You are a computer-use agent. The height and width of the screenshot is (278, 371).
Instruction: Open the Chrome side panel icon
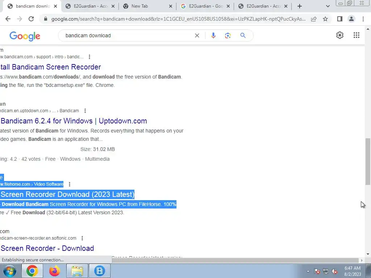coord(340,19)
